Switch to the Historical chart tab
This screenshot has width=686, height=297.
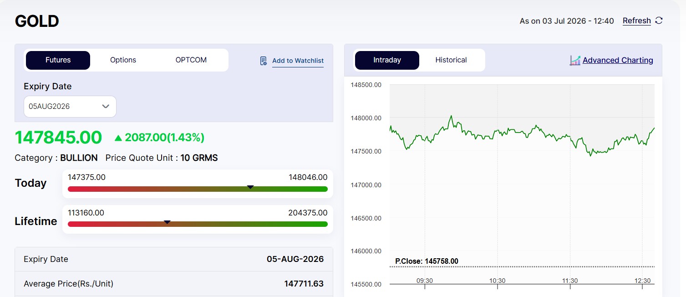click(451, 60)
